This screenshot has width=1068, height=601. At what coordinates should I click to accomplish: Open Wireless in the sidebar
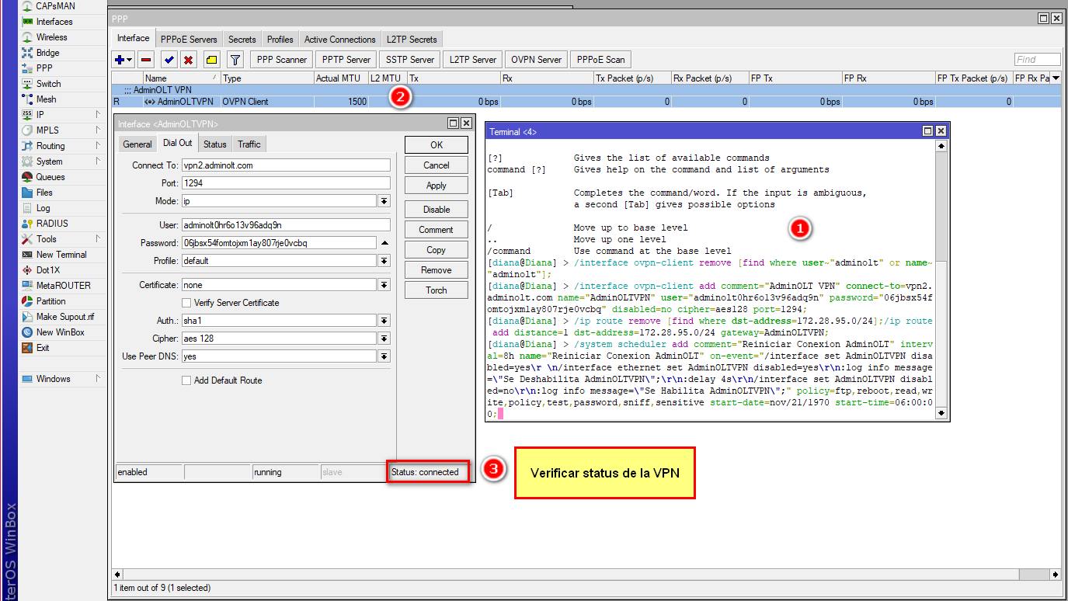(x=51, y=37)
